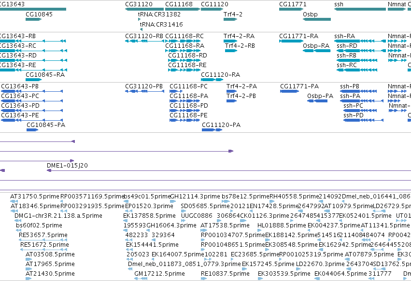This screenshot has width=411, height=281.
Task: Click the Osbp gene label
Action: pos(310,14)
